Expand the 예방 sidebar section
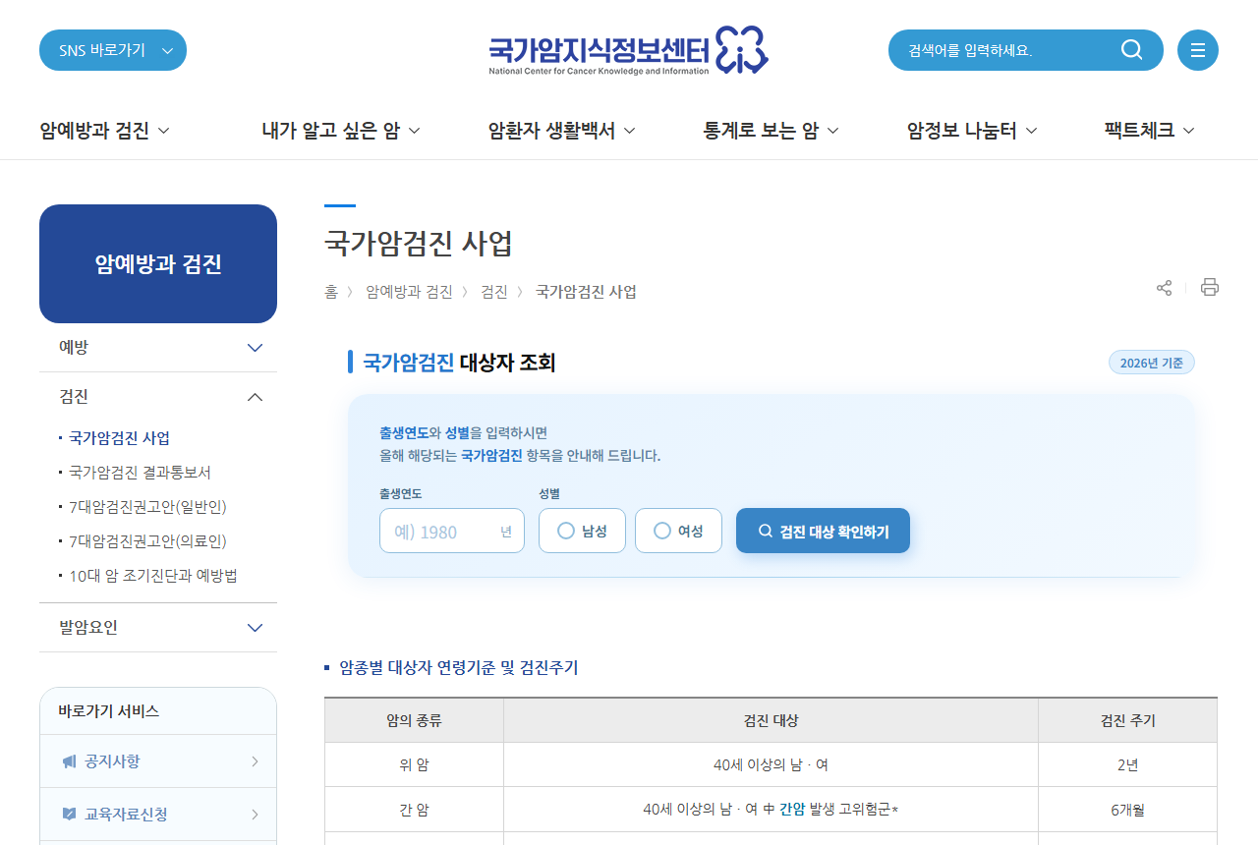 point(158,347)
